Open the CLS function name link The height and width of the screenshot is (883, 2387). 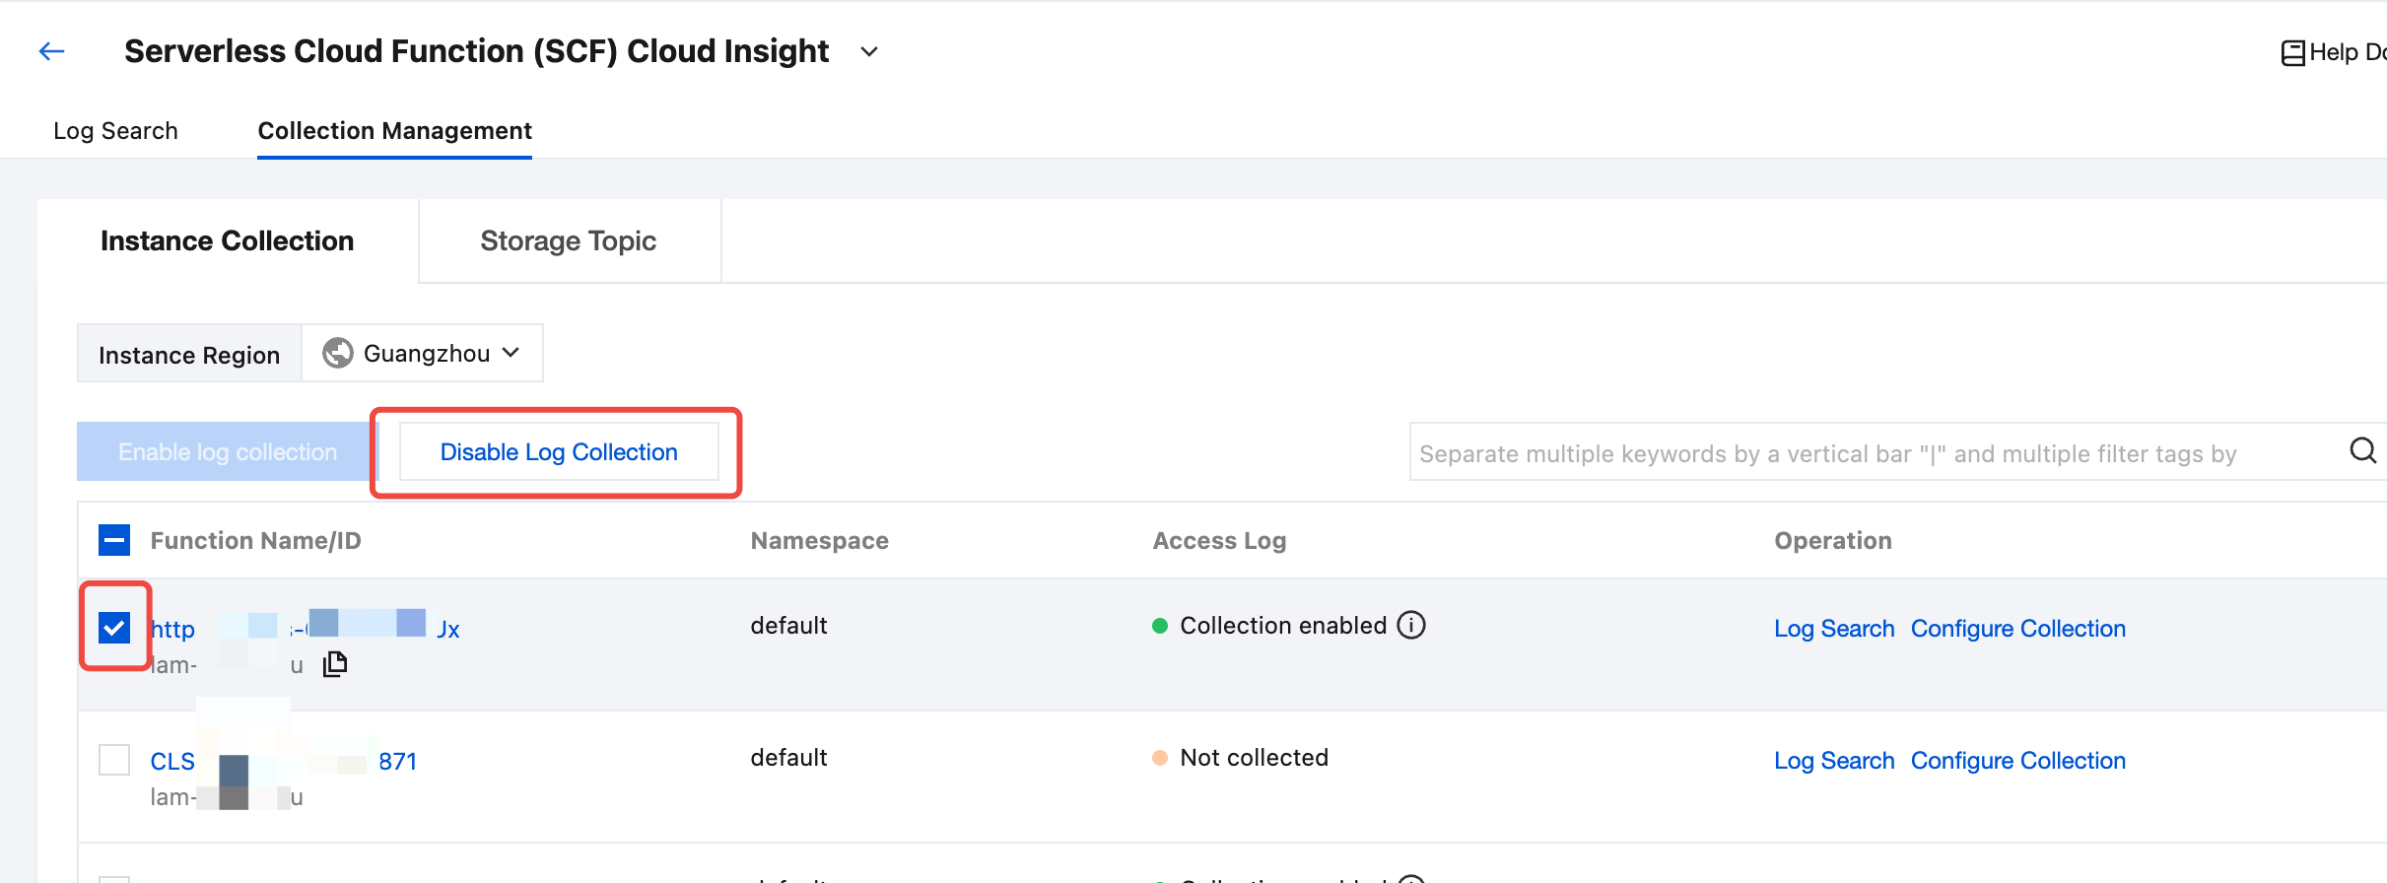[x=173, y=762]
